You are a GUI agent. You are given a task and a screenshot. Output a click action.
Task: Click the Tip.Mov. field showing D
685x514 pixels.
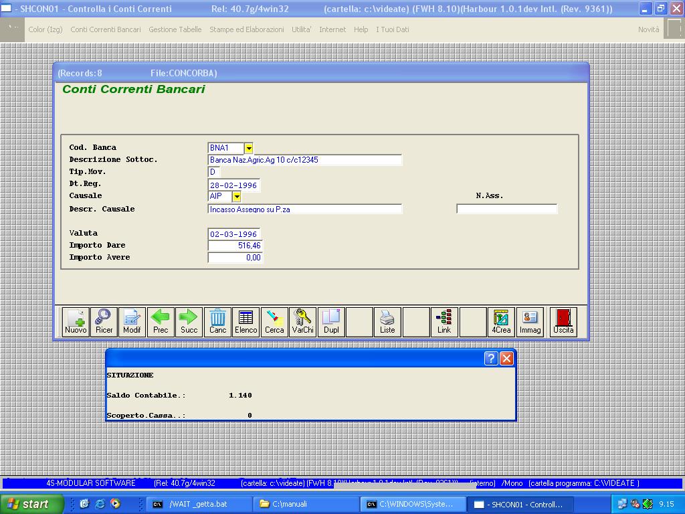click(213, 172)
